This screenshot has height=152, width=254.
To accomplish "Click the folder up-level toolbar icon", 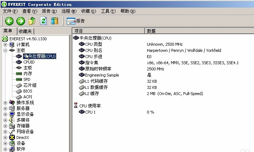I will 32,21.
